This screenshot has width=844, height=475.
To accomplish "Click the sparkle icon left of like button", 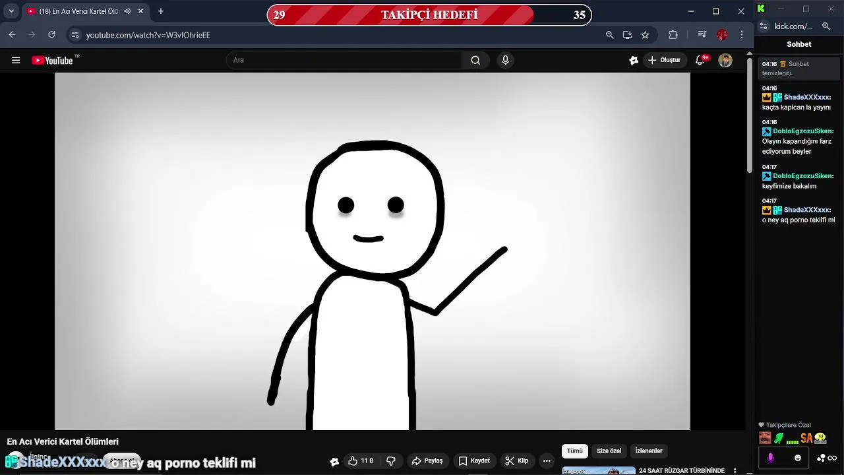I will tap(334, 462).
